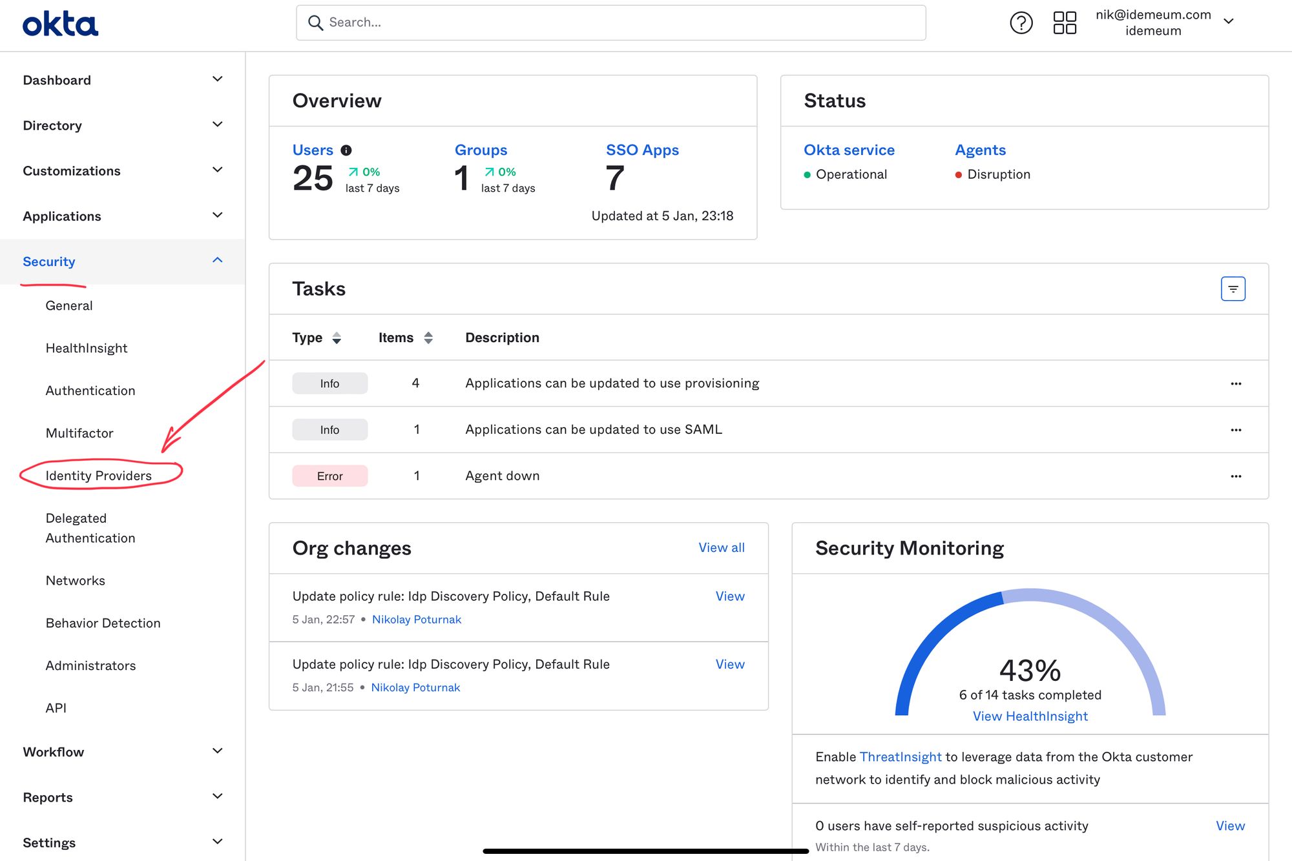Click View HealthInsight link
The height and width of the screenshot is (861, 1292).
tap(1030, 716)
